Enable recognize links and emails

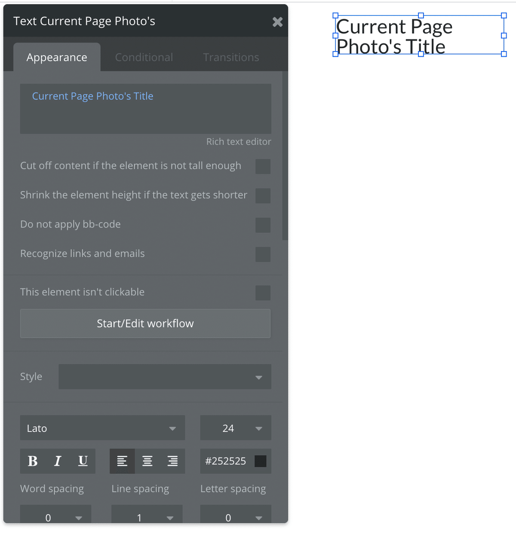[x=263, y=254]
